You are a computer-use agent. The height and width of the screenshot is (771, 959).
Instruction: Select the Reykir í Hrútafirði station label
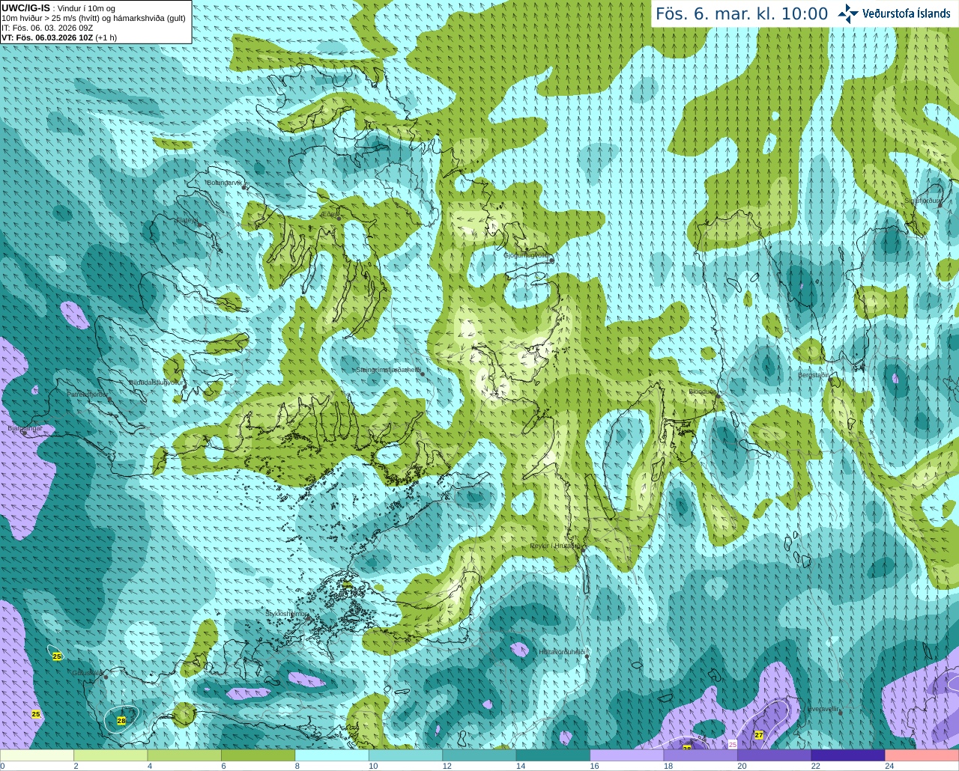point(556,546)
